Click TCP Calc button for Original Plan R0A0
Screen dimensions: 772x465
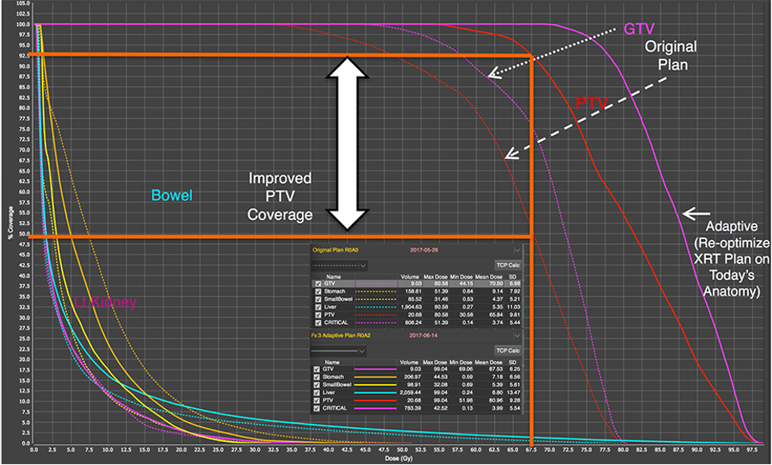(x=507, y=265)
